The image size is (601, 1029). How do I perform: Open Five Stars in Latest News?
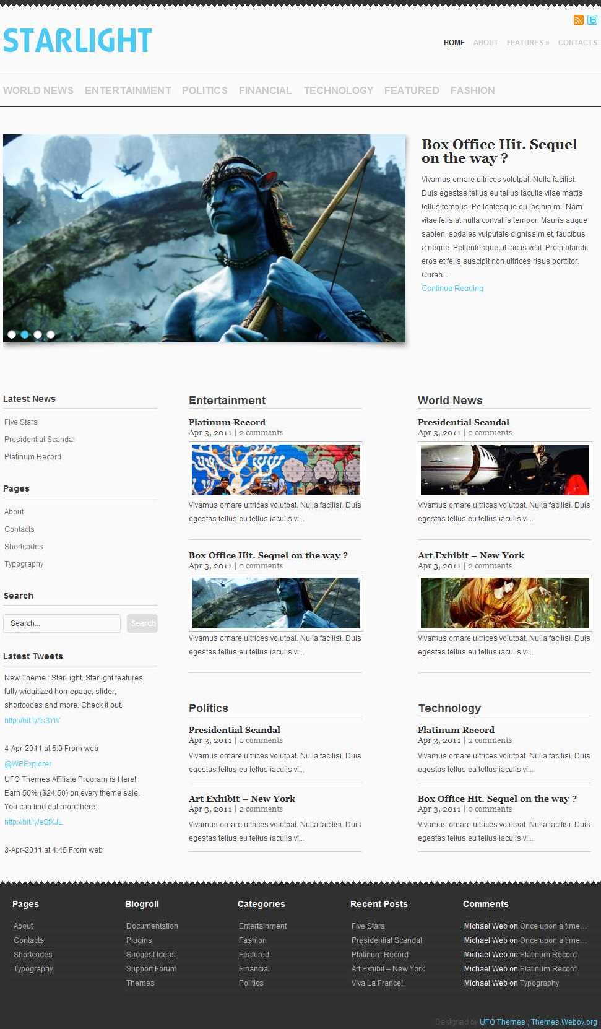point(21,422)
